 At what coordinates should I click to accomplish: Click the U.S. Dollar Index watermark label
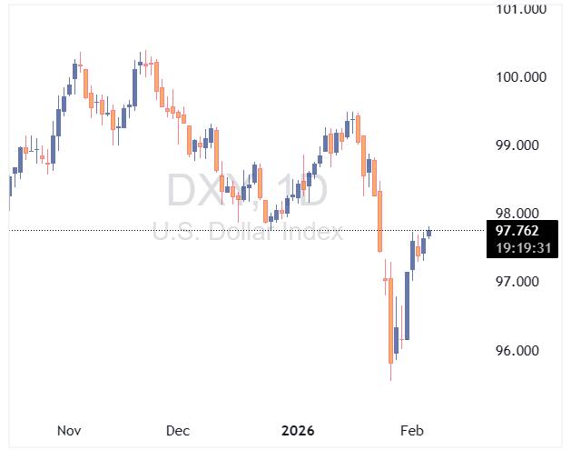point(247,232)
